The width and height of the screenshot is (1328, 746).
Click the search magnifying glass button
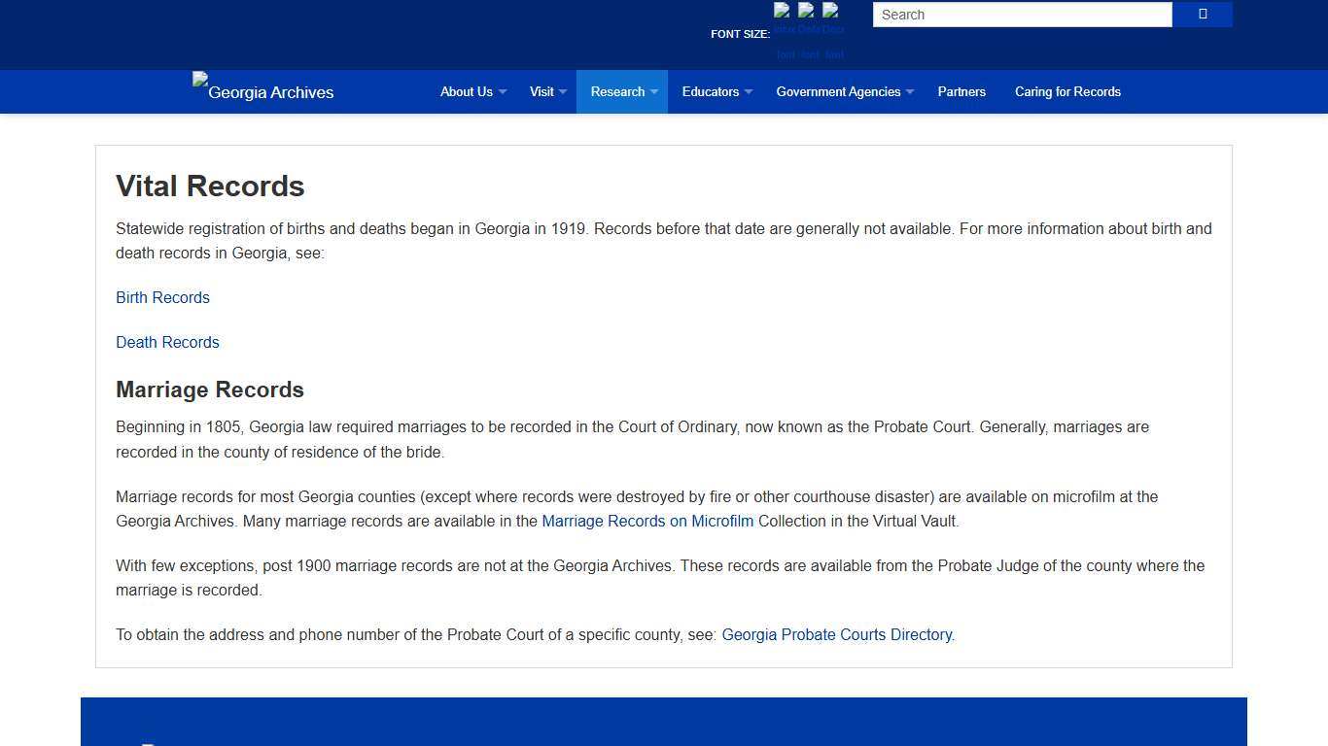(1202, 15)
